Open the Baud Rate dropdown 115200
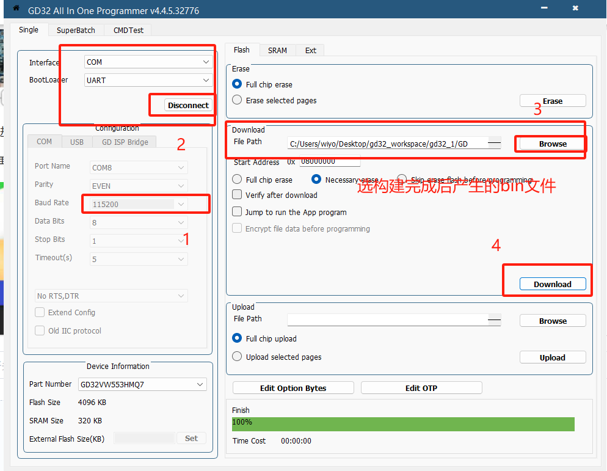This screenshot has width=607, height=471. (x=139, y=204)
